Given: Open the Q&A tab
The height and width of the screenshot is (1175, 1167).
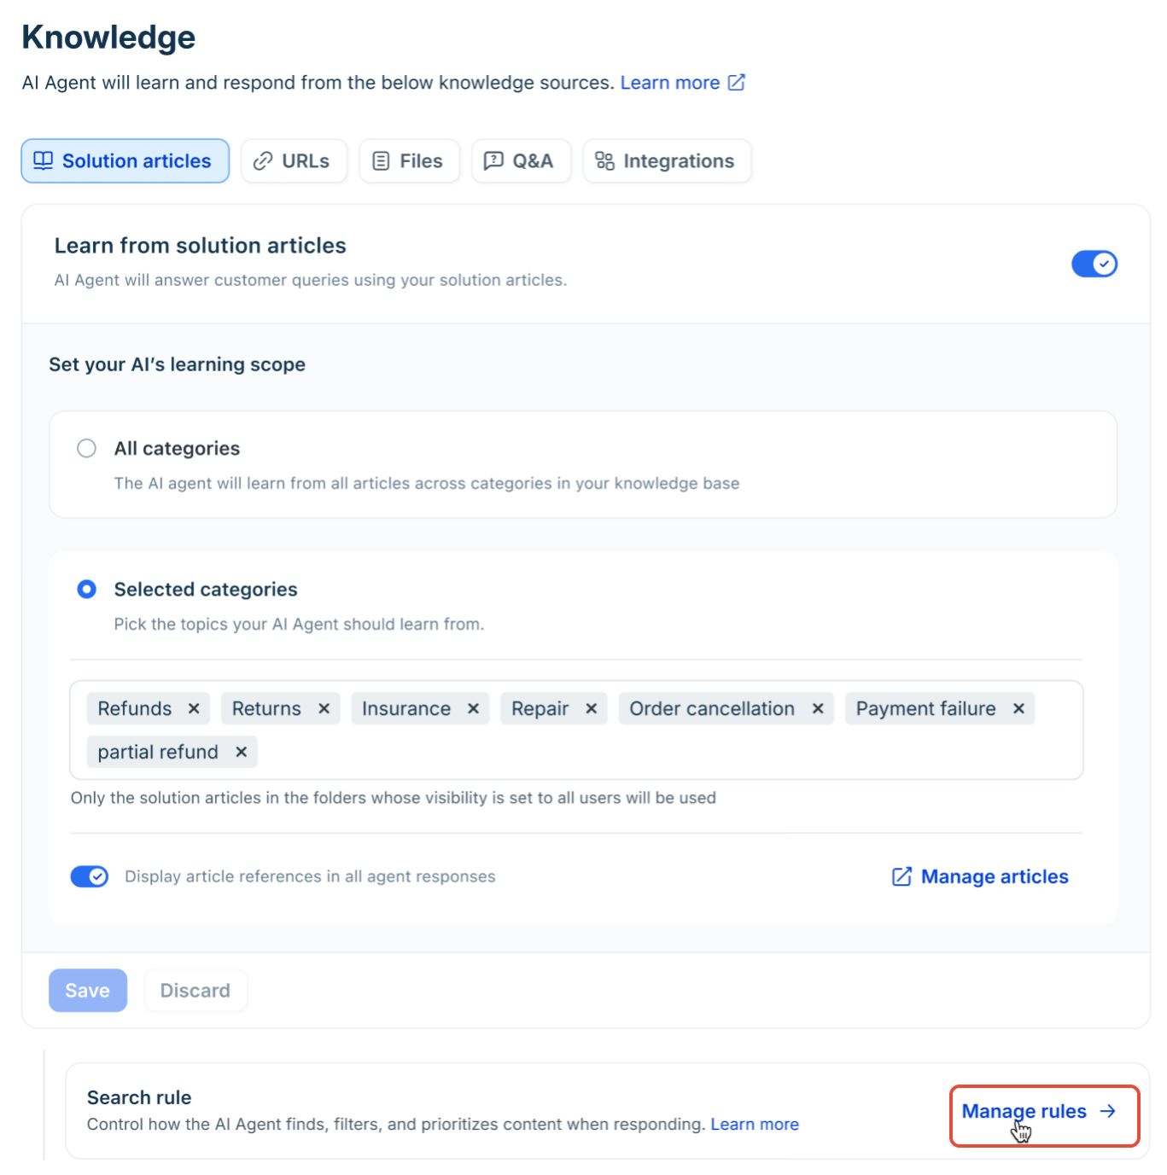Looking at the screenshot, I should [521, 161].
